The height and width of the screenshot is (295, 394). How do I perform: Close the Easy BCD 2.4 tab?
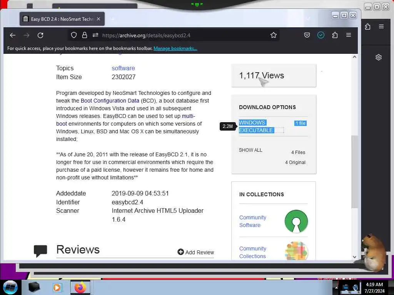(x=98, y=19)
